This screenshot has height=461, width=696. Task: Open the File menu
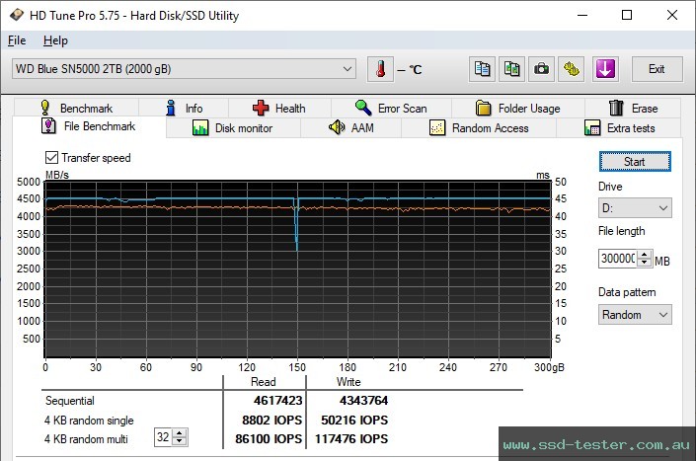pos(17,40)
